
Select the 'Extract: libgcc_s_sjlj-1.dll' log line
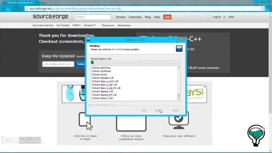pyautogui.click(x=105, y=85)
